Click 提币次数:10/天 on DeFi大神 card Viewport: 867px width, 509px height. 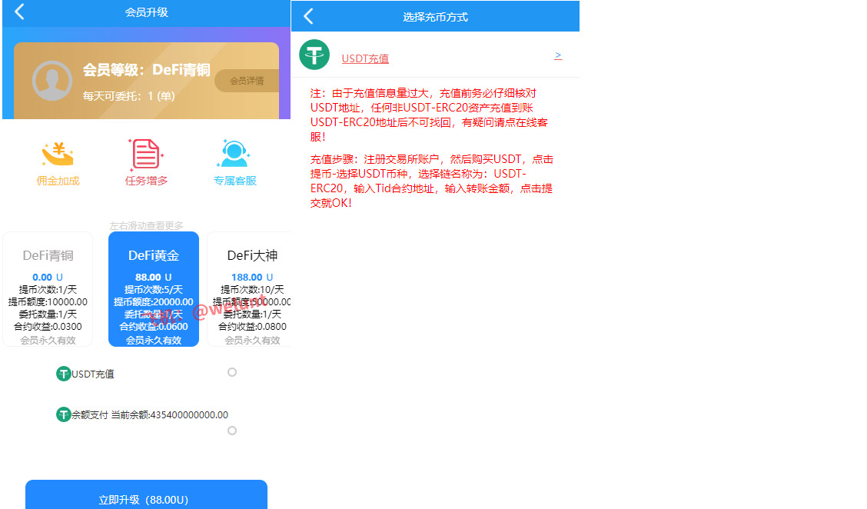pos(252,289)
